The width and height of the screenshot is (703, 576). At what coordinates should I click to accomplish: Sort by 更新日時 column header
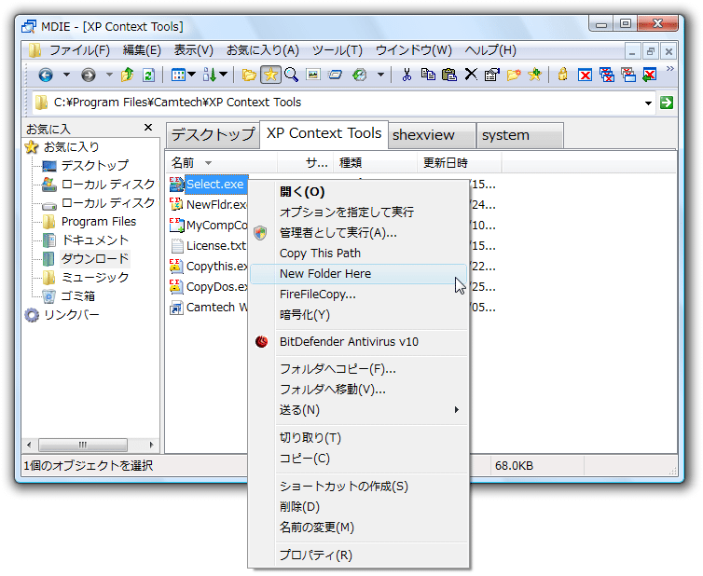point(460,163)
